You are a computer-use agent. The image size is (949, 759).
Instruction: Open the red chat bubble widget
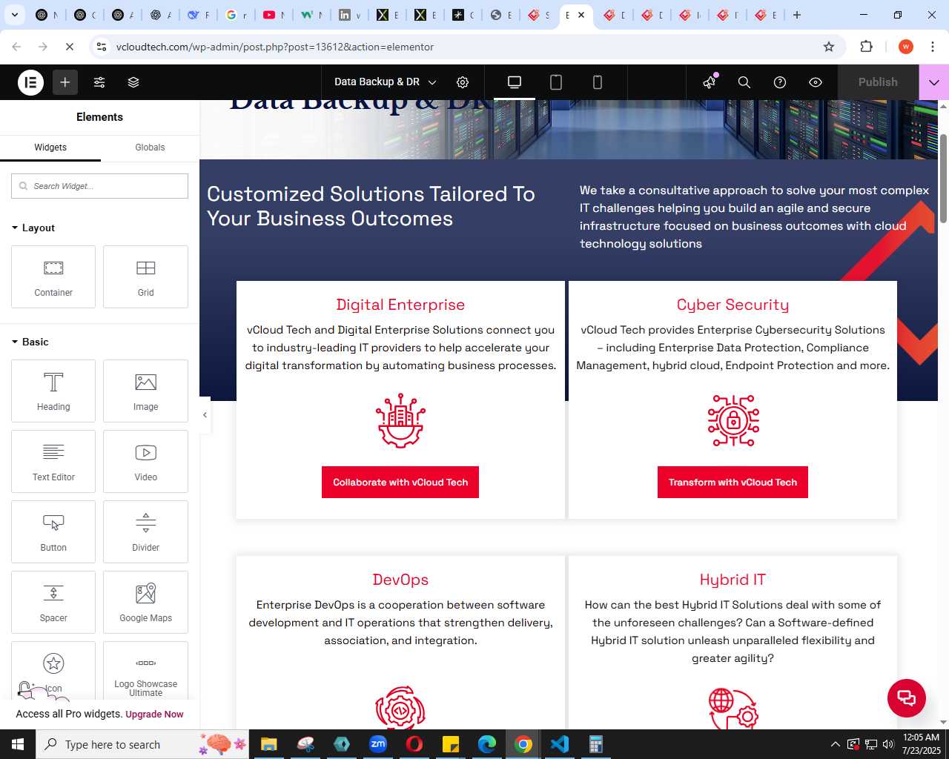(907, 698)
